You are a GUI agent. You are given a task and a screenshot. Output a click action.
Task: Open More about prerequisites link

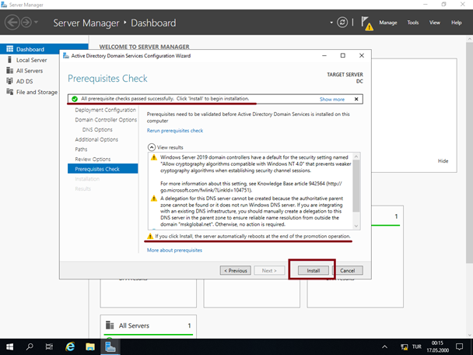pyautogui.click(x=174, y=250)
